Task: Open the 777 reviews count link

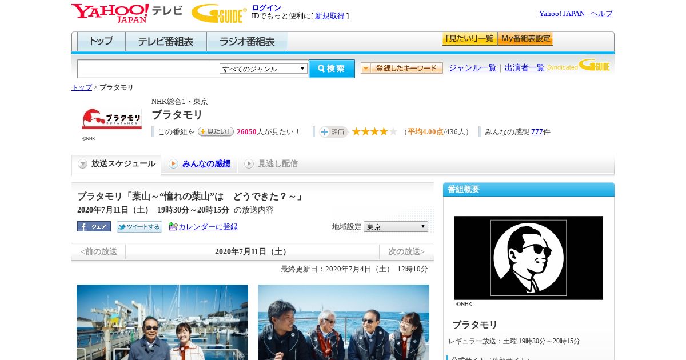Action: coord(537,132)
